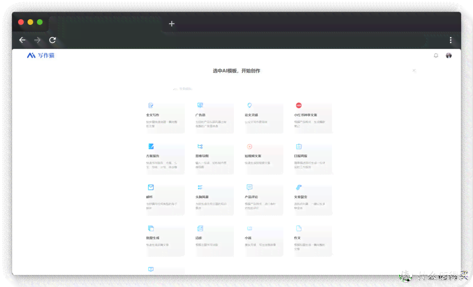Select the 批量生成 stacked pages icon
Image resolution: width=473 pixels, height=287 pixels.
pyautogui.click(x=151, y=228)
